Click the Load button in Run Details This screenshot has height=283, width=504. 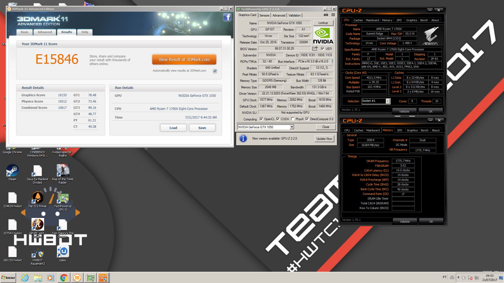click(173, 128)
